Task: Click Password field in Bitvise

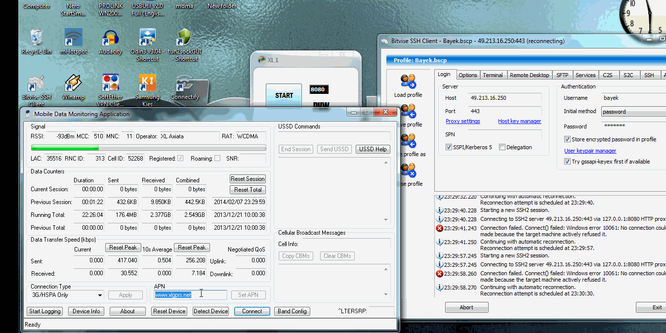Action: [x=633, y=126]
